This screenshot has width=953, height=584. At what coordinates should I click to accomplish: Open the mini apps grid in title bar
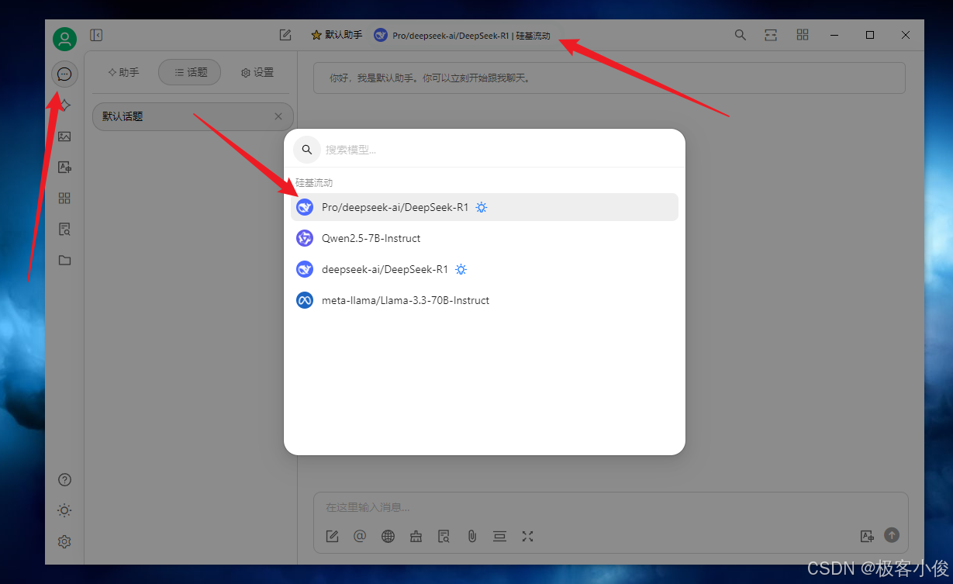[803, 35]
